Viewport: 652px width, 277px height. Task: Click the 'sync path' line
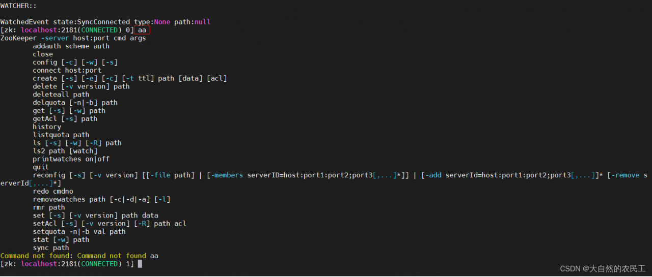click(x=51, y=248)
